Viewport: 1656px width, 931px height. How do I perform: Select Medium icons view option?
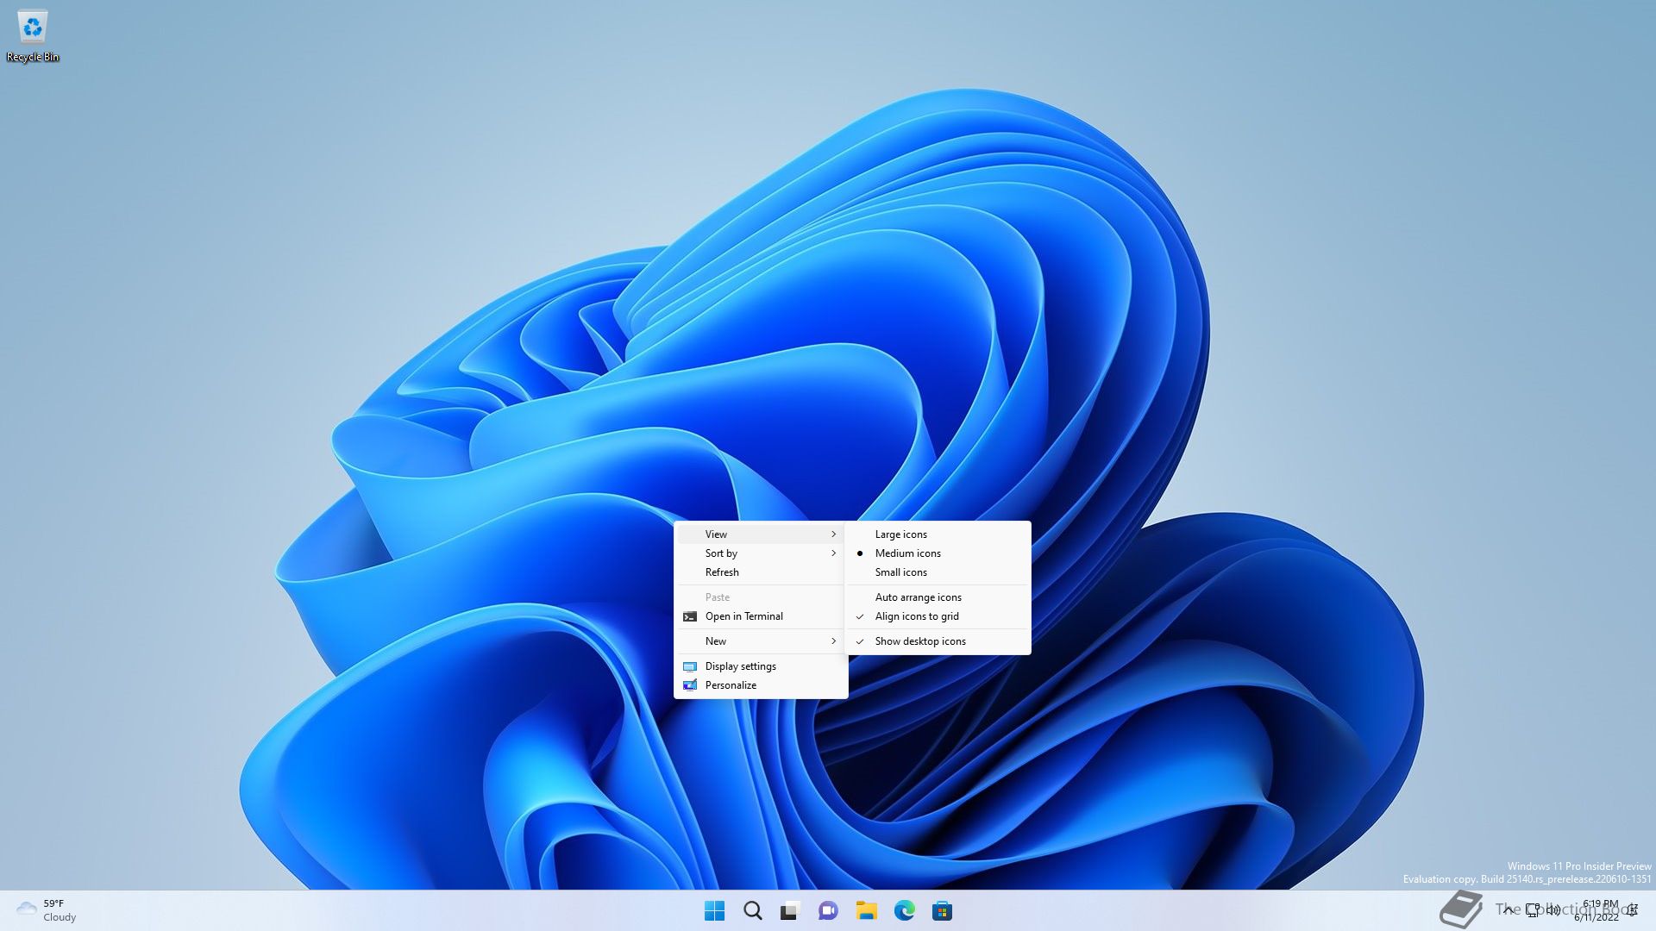[x=939, y=553]
